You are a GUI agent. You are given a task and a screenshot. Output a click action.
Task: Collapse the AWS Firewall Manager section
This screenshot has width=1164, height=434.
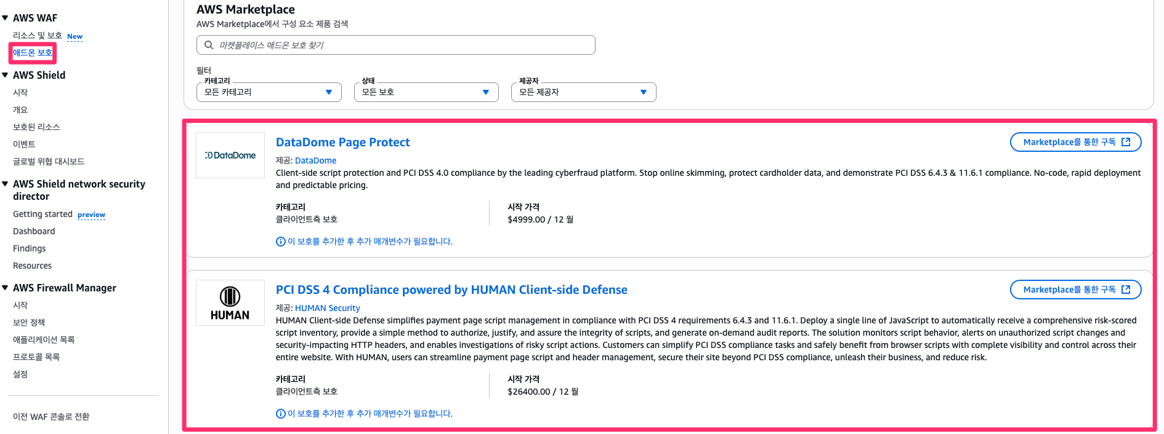pos(5,288)
